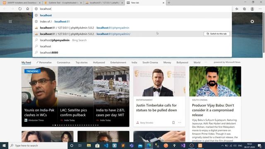Click the home icon in the toolbar
Image resolution: width=265 pixels, height=149 pixels.
(28, 9)
